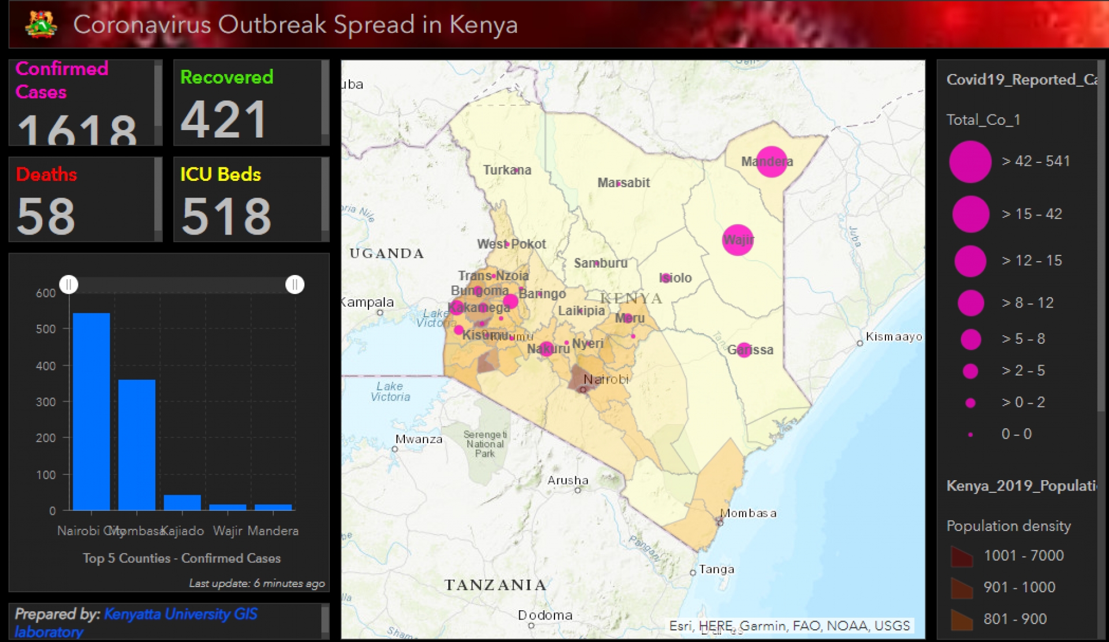
Task: Click the legend circle for > 2 - 5
Action: 970,371
